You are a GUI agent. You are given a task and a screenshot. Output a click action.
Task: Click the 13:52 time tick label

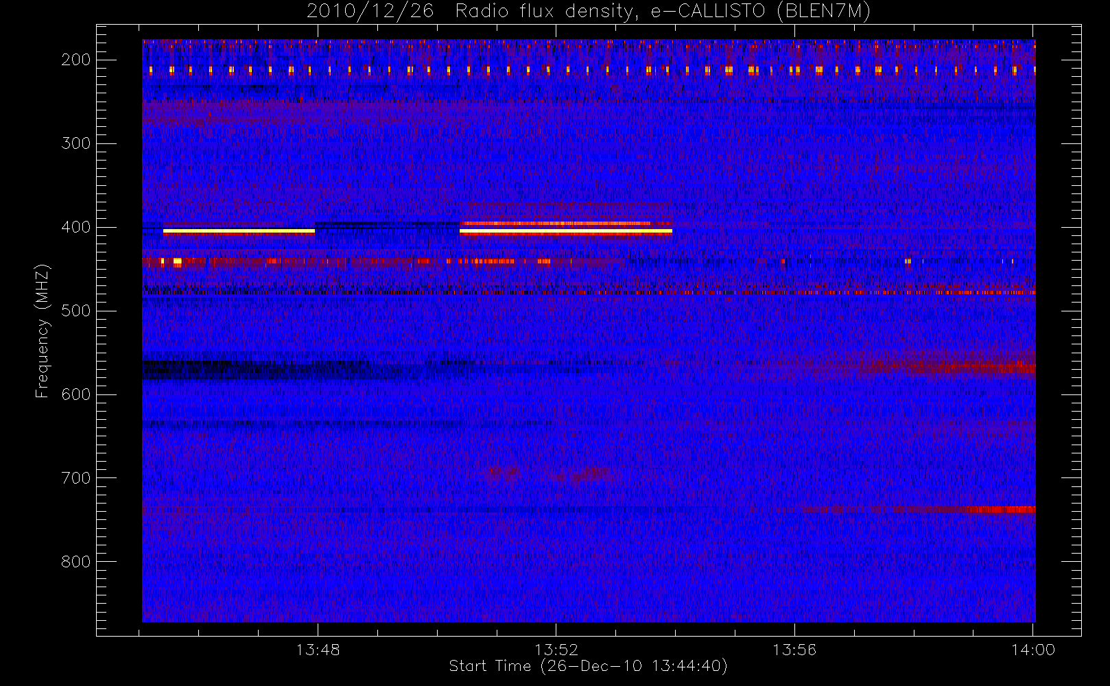click(556, 649)
